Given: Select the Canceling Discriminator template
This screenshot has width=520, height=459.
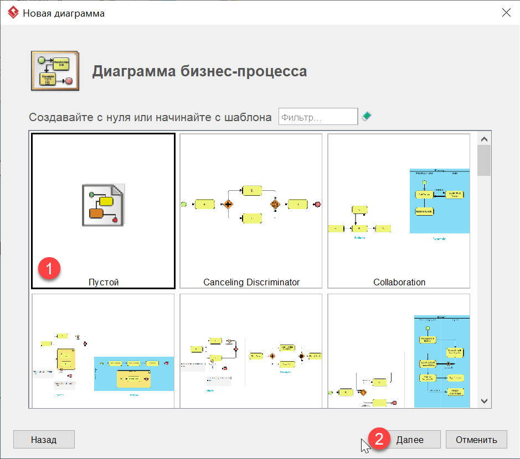Looking at the screenshot, I should [251, 210].
